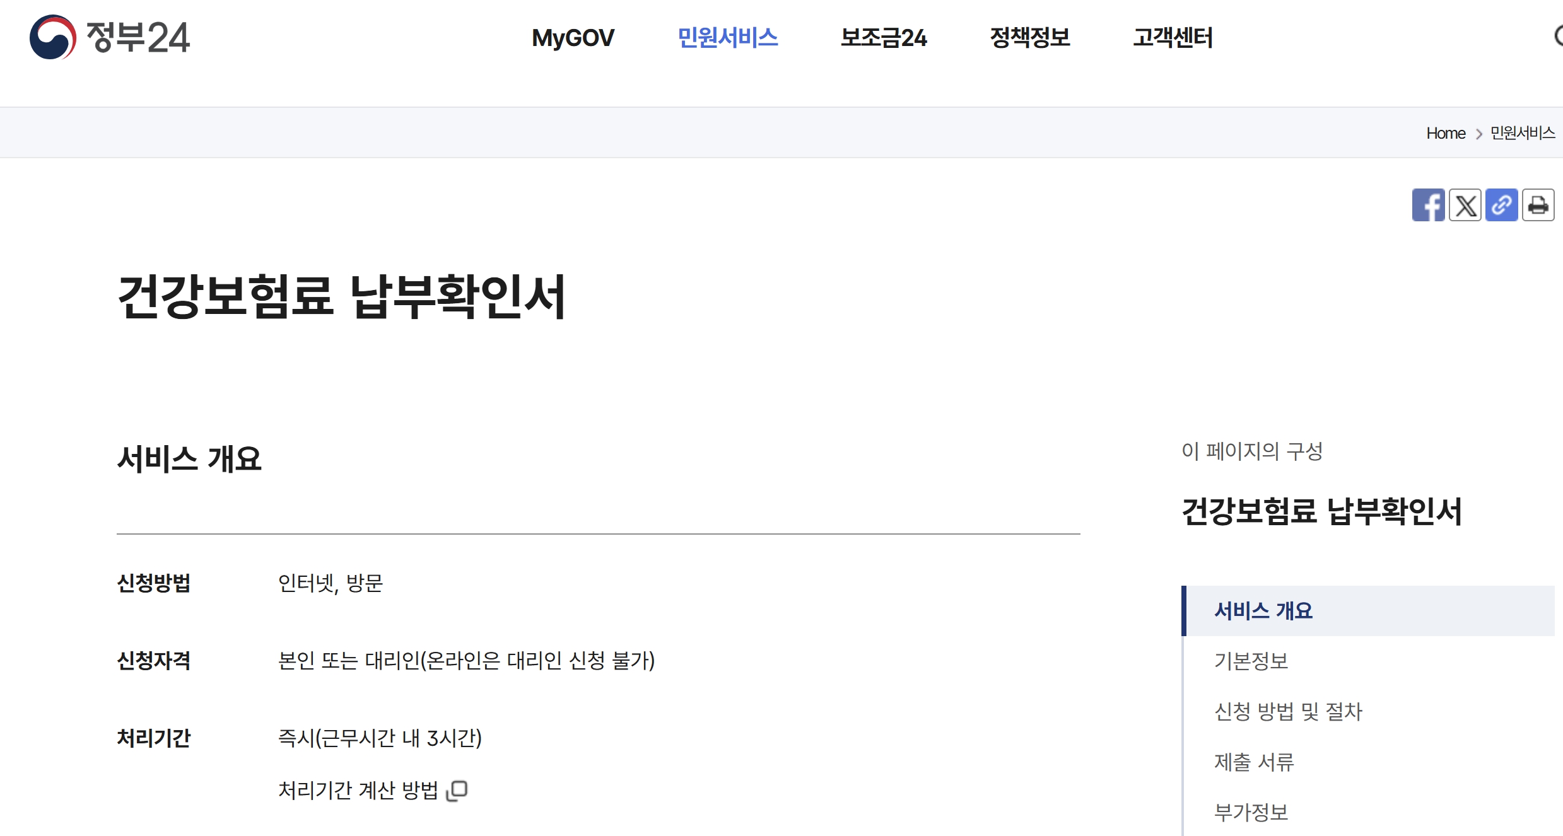Copy page link with chain icon
The height and width of the screenshot is (836, 1563).
[1501, 205]
